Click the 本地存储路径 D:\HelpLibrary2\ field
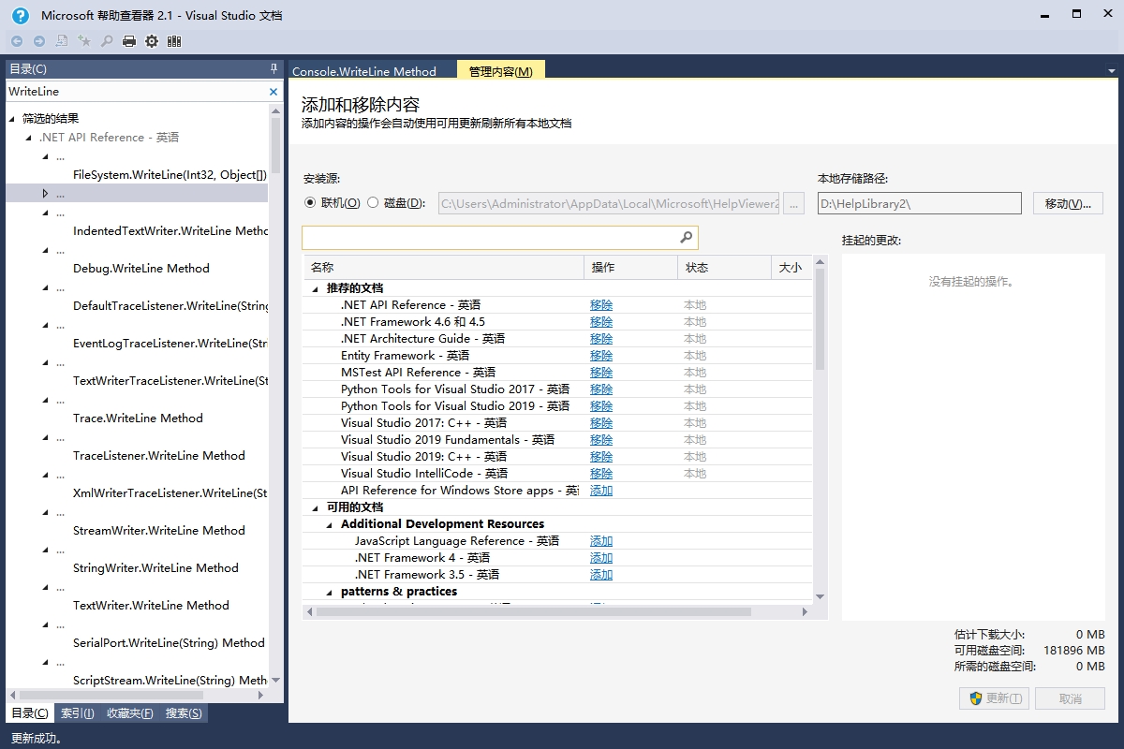1124x749 pixels. pos(920,203)
